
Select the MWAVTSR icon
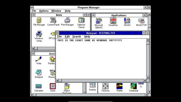(141, 22)
